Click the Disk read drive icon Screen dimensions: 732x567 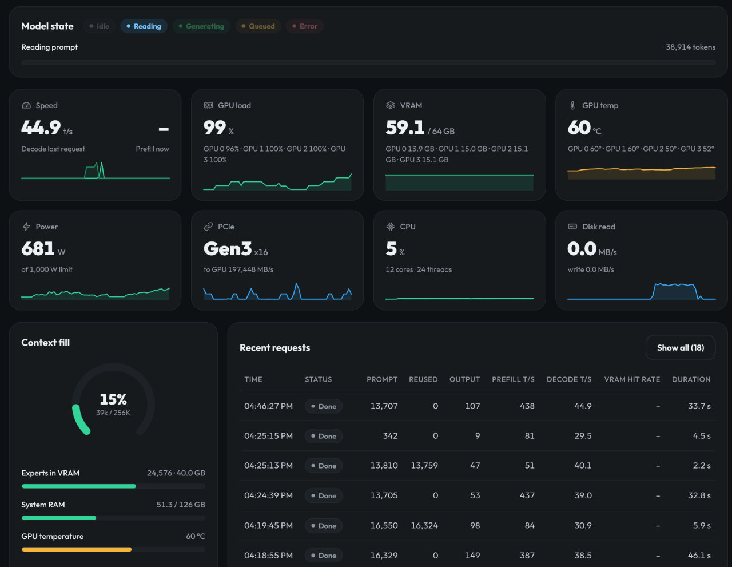[x=572, y=227]
